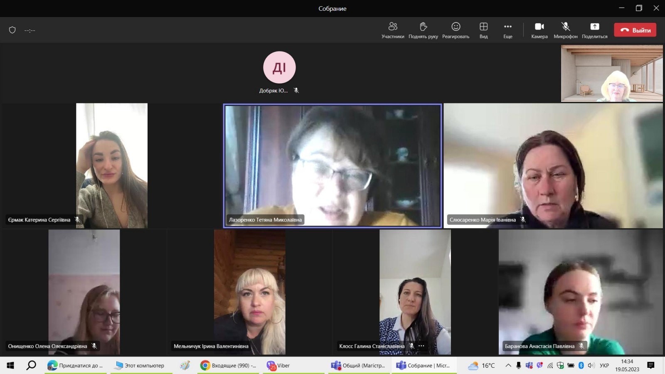The image size is (665, 374).
Task: Click the microphone tray icon
Action: pos(518,366)
